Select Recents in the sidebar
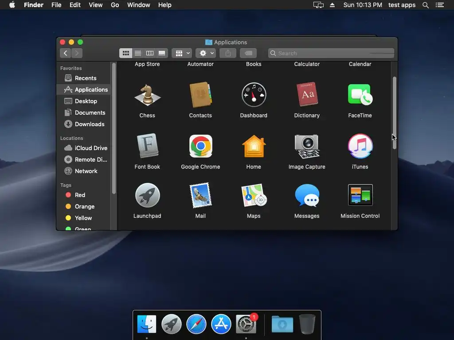This screenshot has height=340, width=454. [x=83, y=78]
